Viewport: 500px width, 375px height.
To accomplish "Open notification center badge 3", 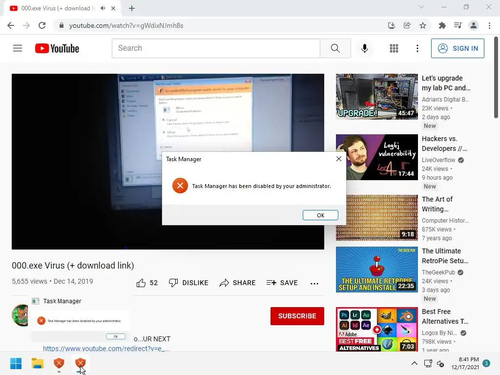I will 486,363.
